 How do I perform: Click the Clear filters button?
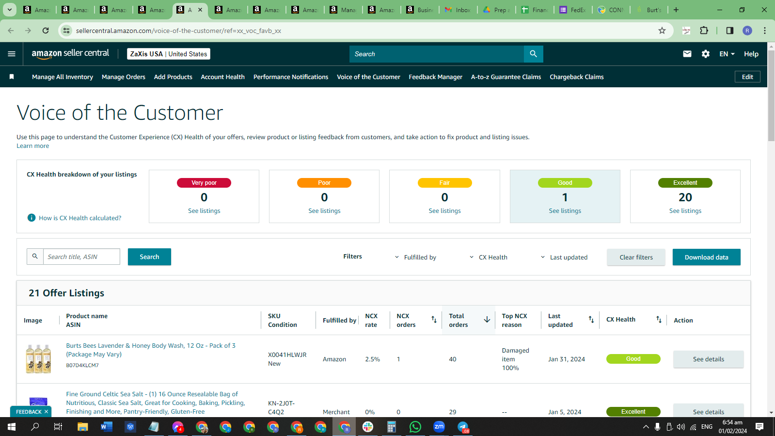pyautogui.click(x=636, y=257)
